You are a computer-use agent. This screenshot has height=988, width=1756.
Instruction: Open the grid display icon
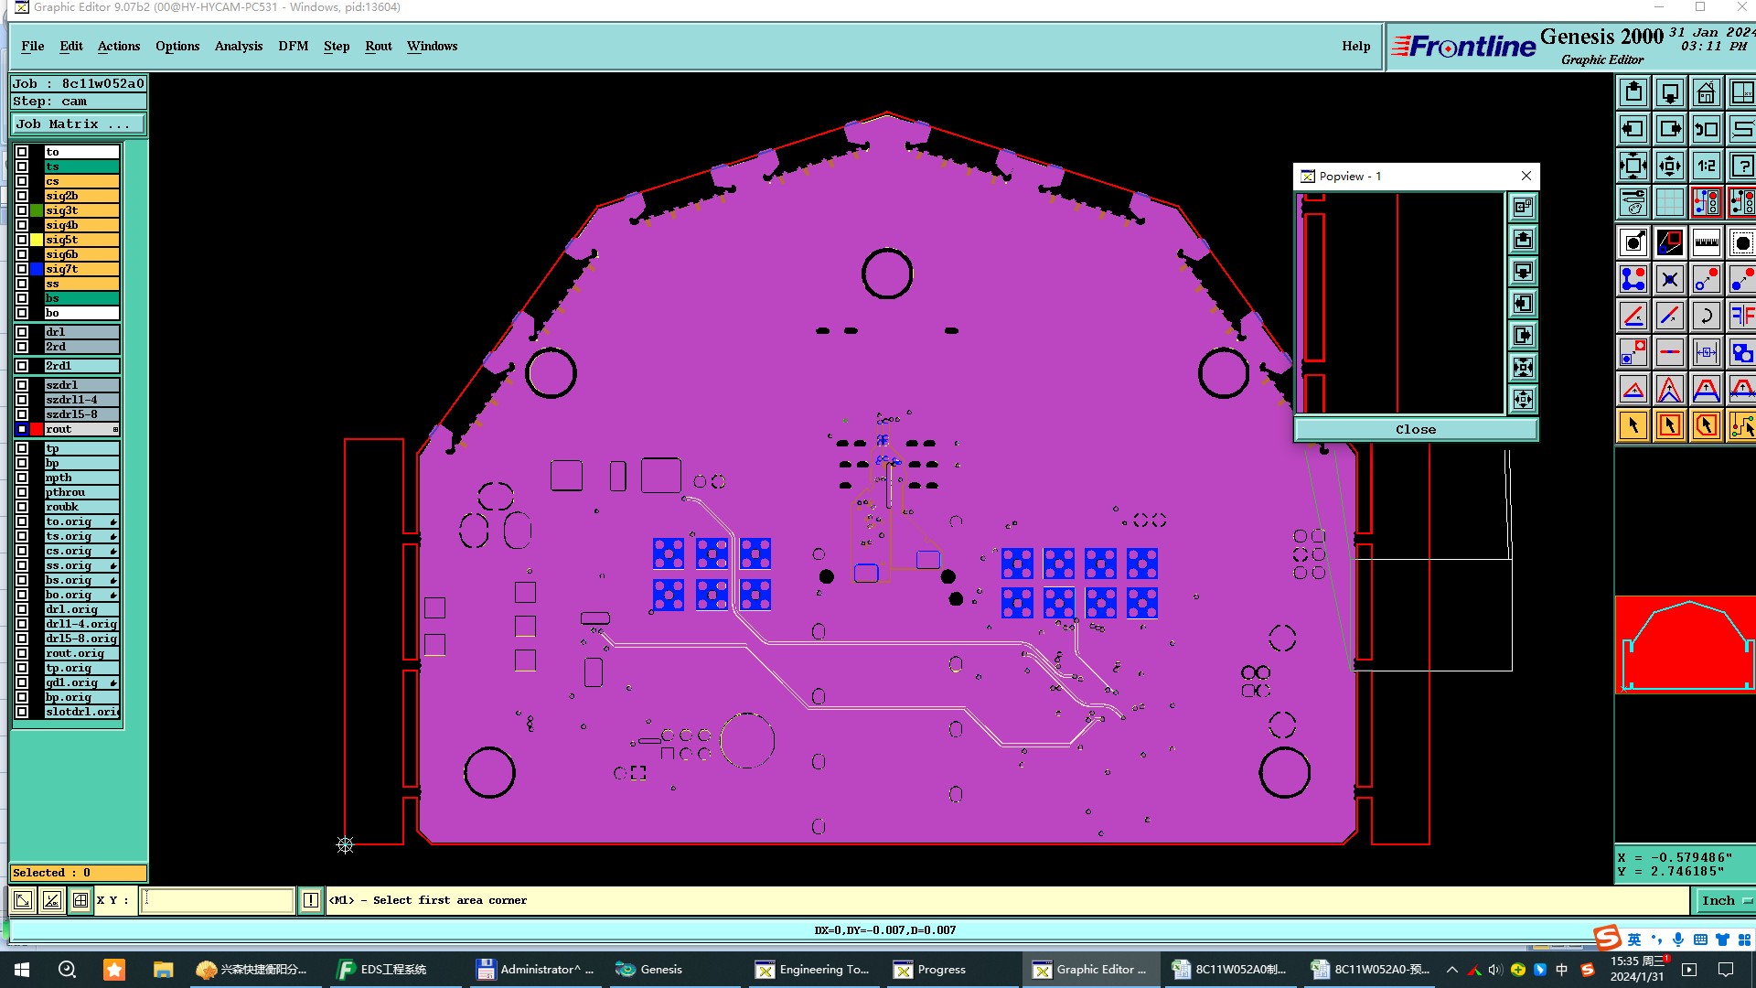tap(1669, 202)
